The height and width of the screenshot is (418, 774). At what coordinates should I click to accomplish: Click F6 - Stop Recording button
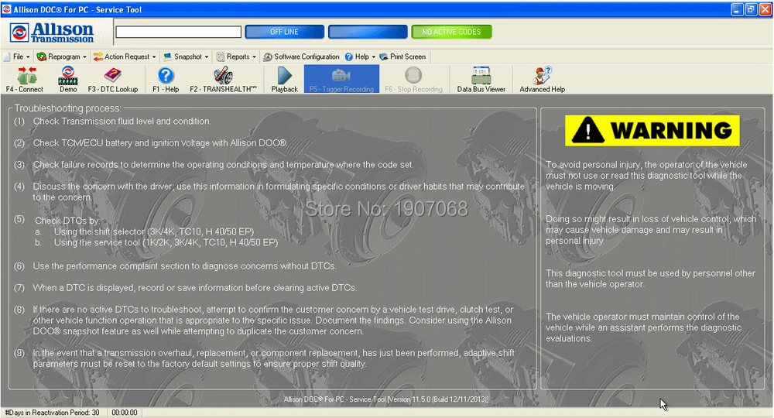413,79
